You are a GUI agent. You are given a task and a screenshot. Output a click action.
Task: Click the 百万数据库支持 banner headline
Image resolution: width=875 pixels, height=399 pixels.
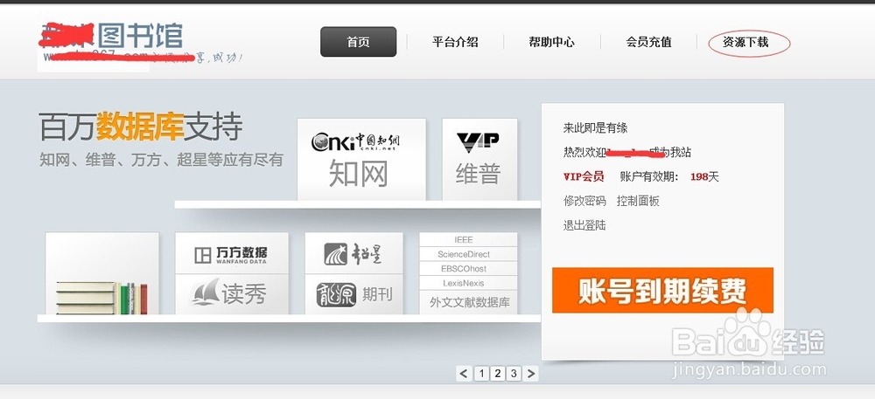(141, 127)
